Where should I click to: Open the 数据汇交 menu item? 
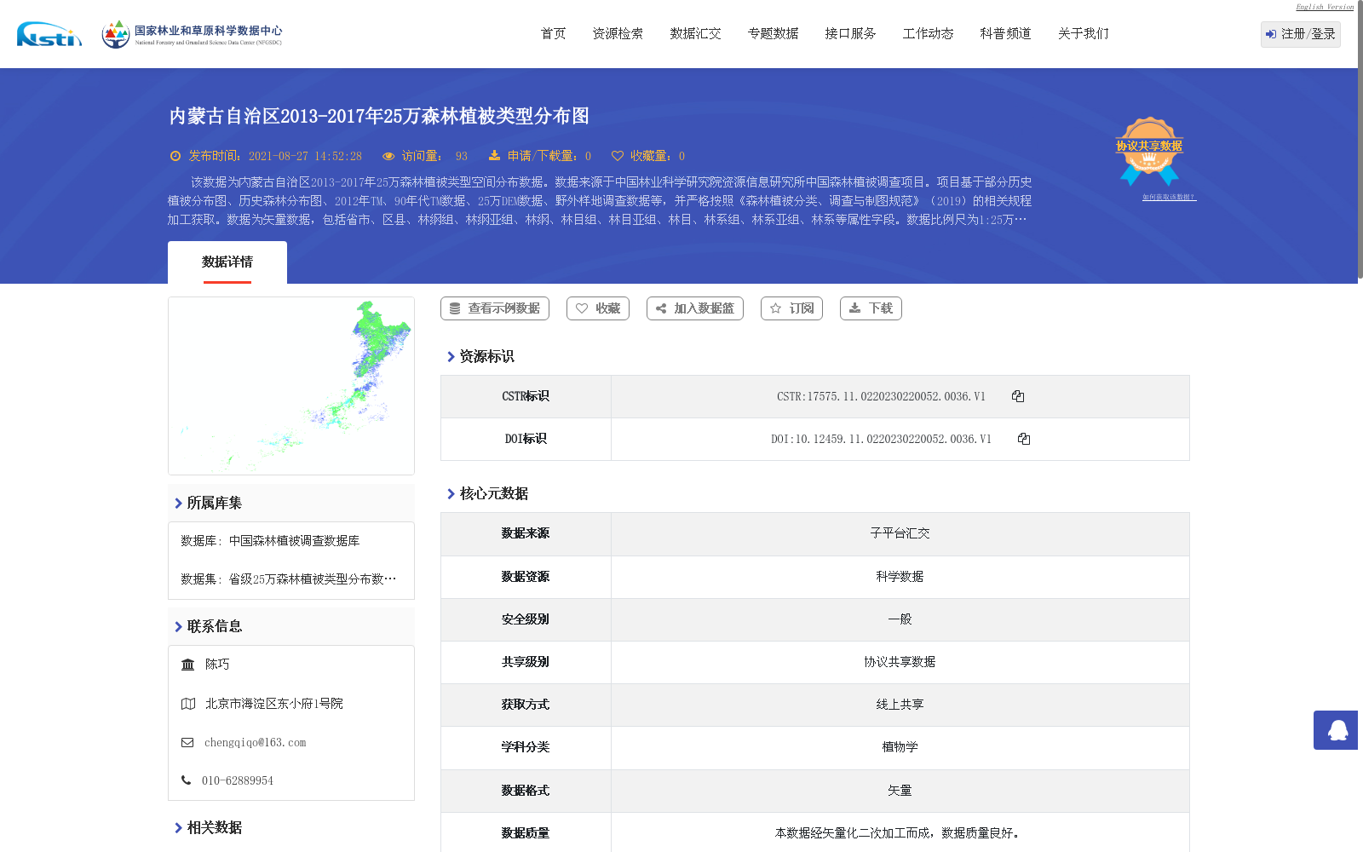[x=695, y=33]
